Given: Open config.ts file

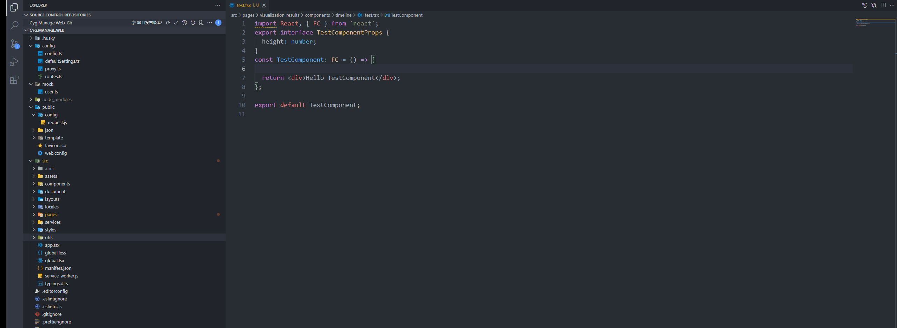Looking at the screenshot, I should pos(53,53).
